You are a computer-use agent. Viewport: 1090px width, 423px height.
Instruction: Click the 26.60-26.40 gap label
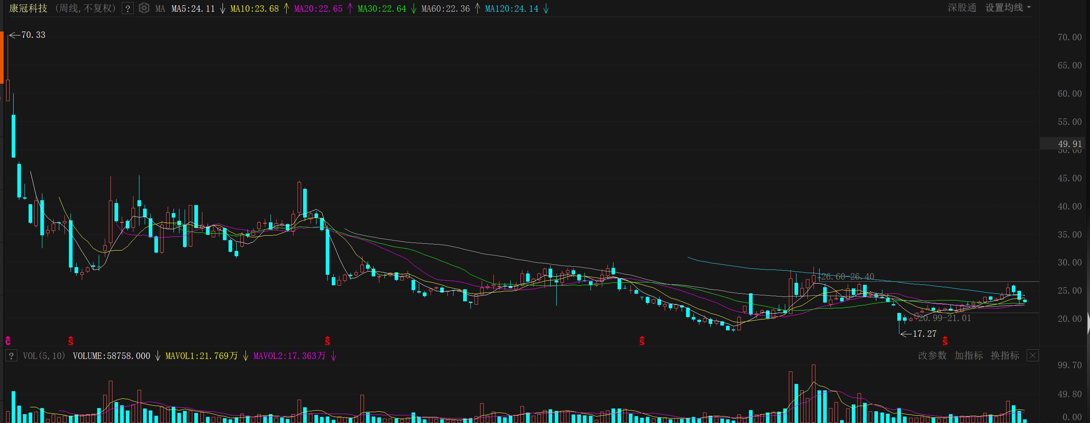(x=848, y=277)
